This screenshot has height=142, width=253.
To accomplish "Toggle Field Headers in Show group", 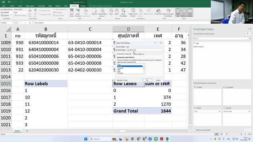I will click(190, 13).
